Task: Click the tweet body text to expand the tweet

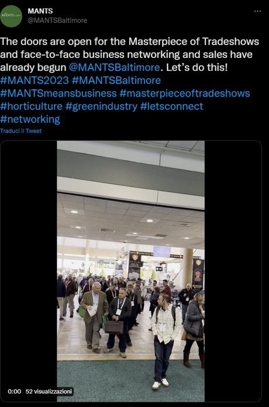Action: (x=129, y=54)
